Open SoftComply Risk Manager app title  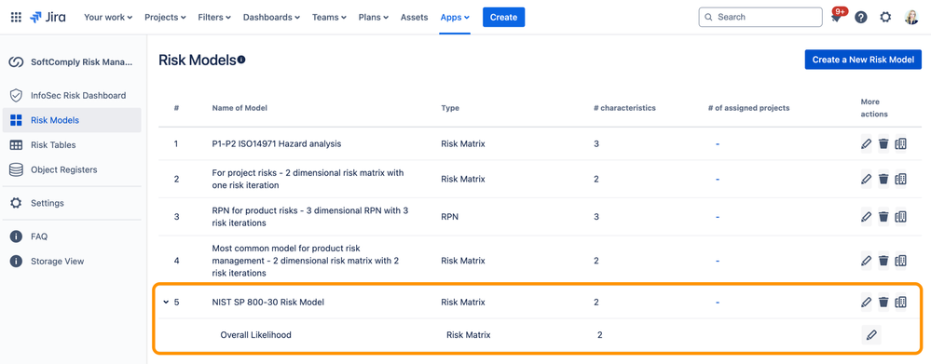point(82,62)
